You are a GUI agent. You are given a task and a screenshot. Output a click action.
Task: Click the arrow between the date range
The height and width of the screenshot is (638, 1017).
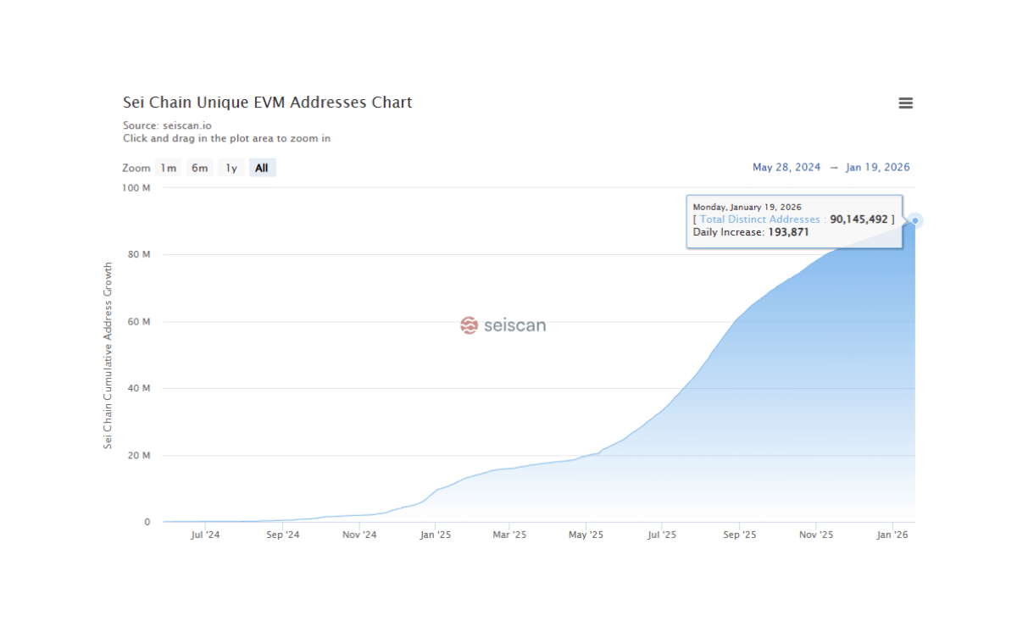[x=835, y=167]
